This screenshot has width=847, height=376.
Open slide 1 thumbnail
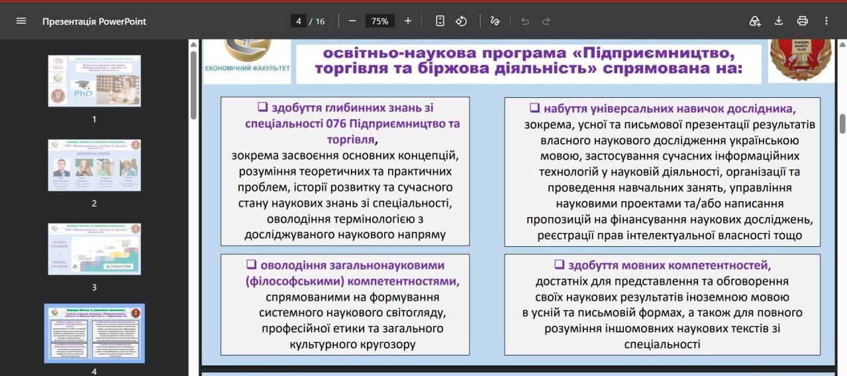94,81
